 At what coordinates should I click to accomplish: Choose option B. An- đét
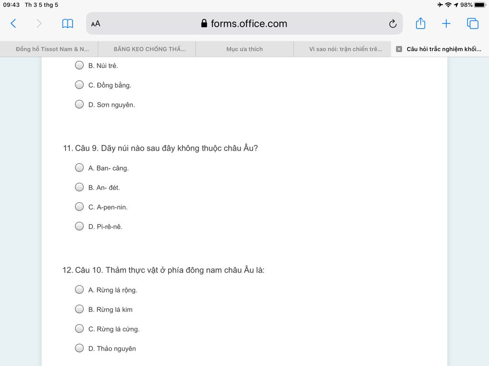[x=79, y=187]
